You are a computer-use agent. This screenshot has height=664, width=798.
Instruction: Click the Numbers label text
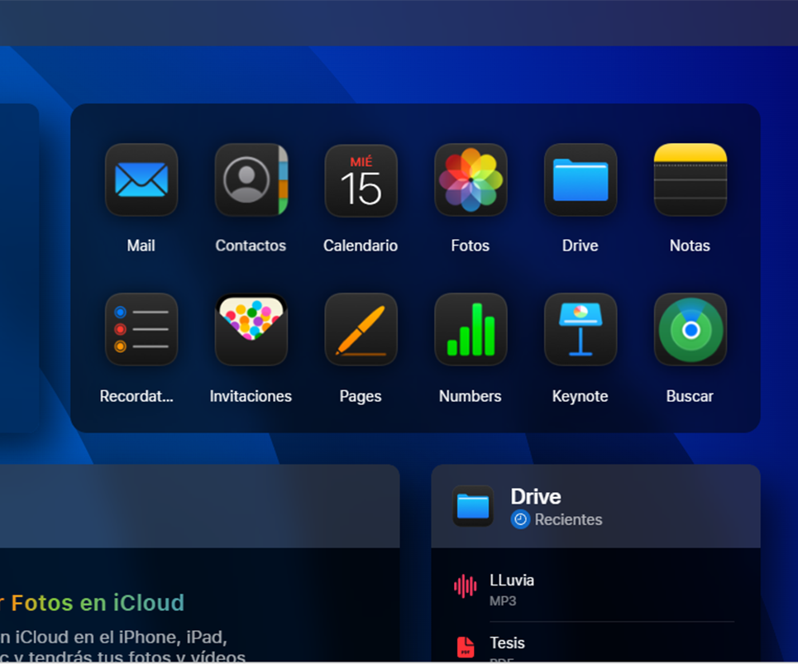coord(471,396)
